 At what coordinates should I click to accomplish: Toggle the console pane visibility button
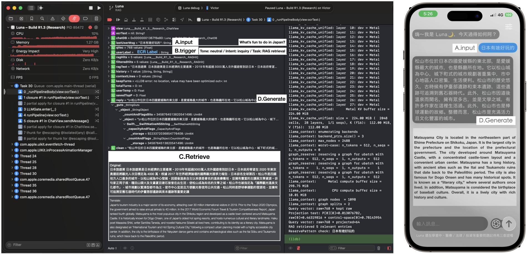[389, 248]
